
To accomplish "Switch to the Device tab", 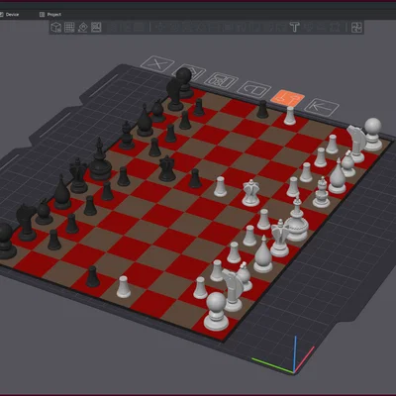I will (x=10, y=15).
